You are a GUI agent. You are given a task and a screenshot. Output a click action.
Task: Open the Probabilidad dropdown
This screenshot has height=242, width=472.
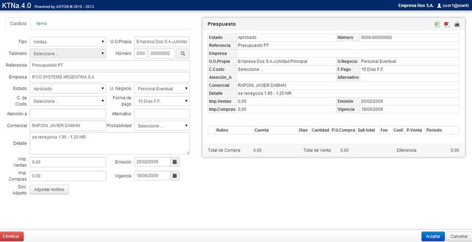(162, 126)
